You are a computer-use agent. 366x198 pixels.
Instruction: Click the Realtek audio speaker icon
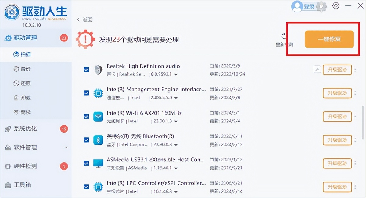[x=98, y=70]
